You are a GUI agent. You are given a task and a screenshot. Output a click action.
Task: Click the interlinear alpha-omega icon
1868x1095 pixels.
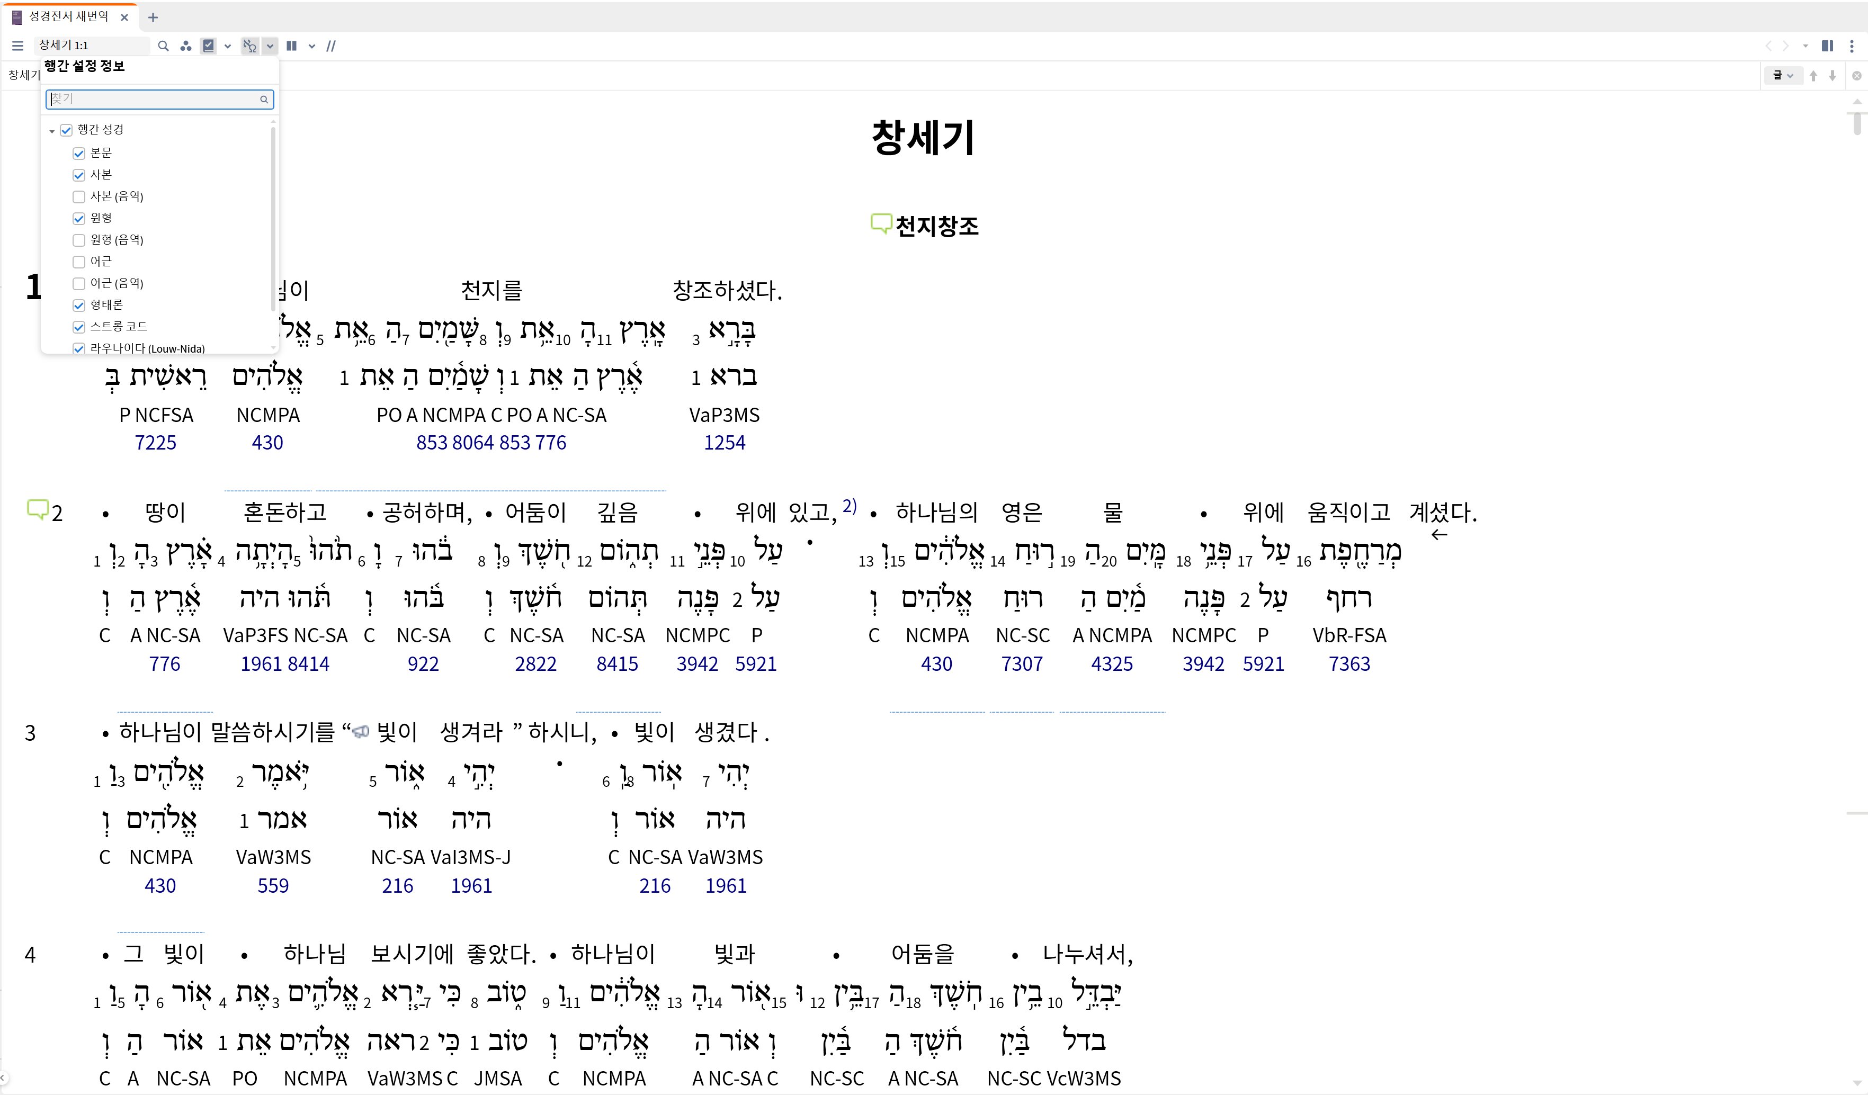pos(251,46)
